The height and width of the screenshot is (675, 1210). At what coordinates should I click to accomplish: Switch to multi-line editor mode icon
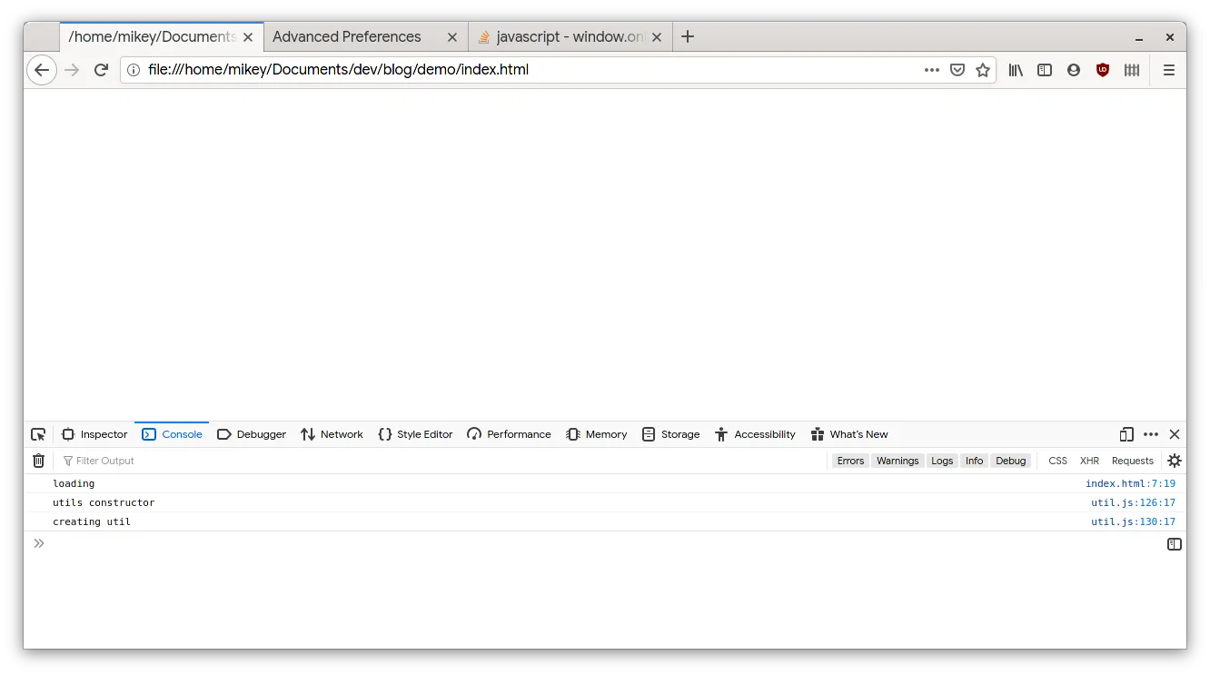point(1175,544)
